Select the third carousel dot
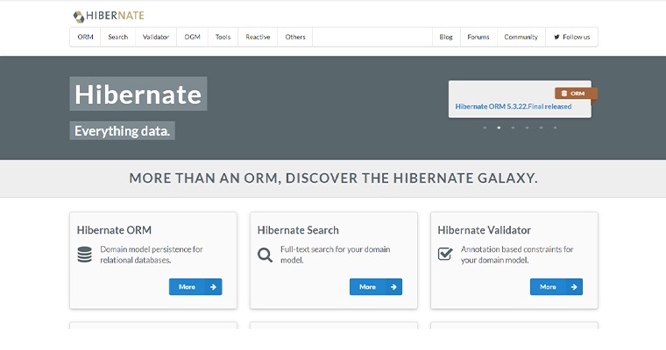This screenshot has height=350, width=666. 514,128
